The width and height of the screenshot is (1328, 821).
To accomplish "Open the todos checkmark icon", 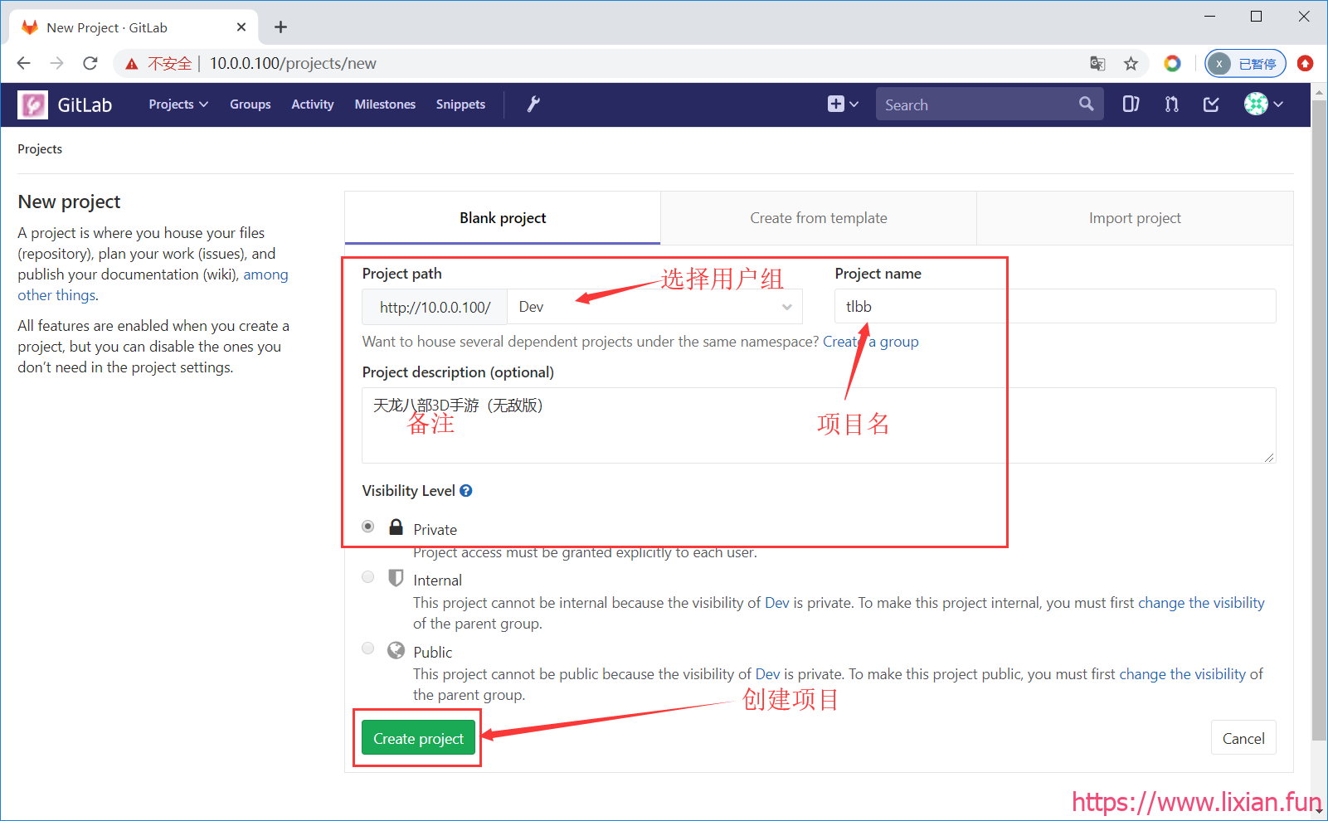I will point(1211,104).
